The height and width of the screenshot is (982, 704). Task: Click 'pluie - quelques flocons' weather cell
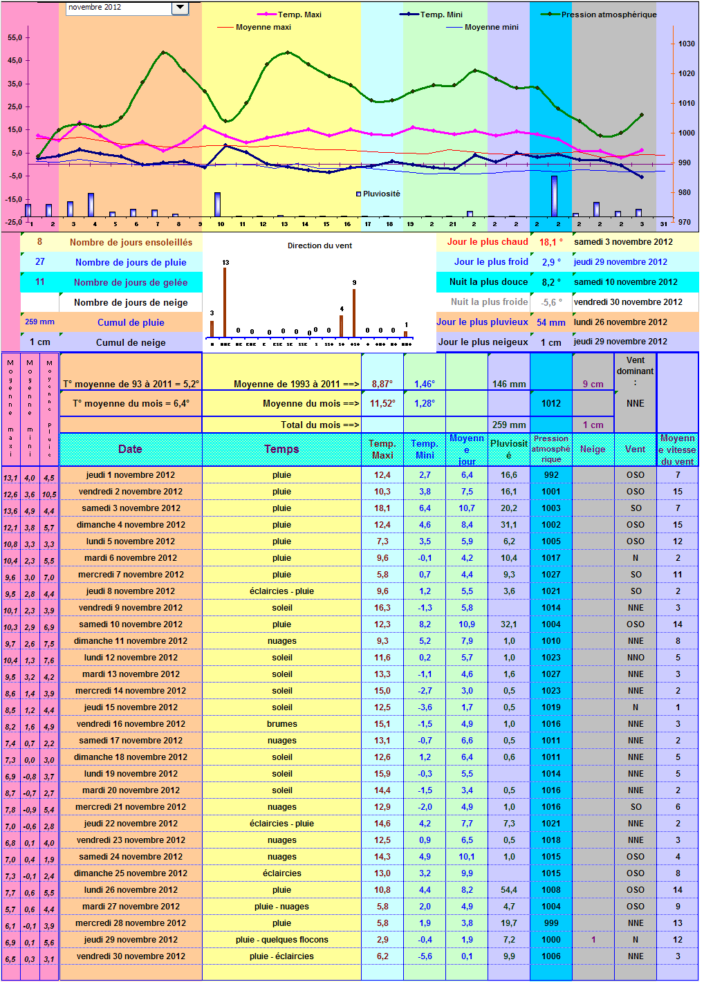(x=281, y=940)
